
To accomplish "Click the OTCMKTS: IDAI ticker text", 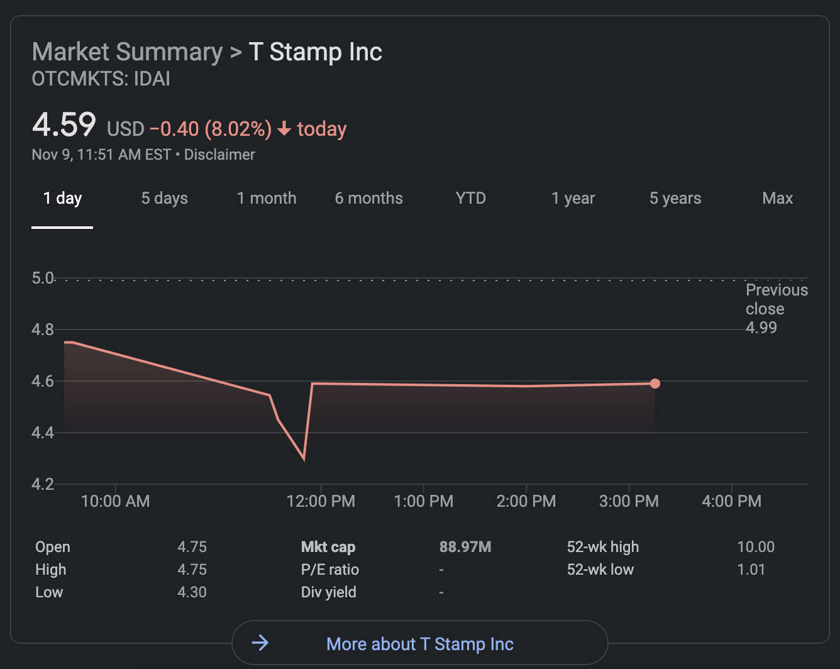I will click(101, 79).
